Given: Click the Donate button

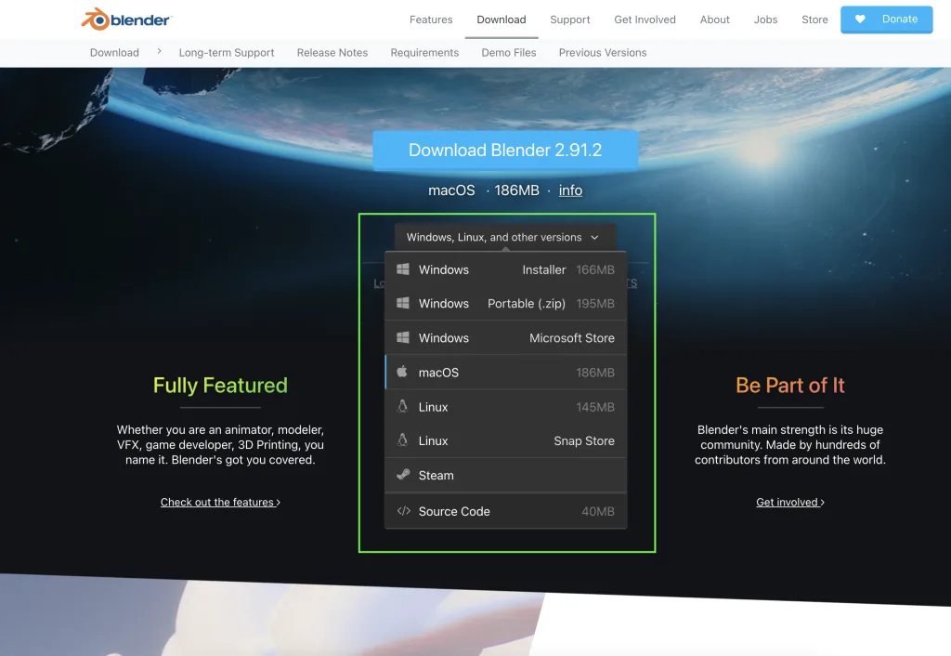Looking at the screenshot, I should [886, 20].
